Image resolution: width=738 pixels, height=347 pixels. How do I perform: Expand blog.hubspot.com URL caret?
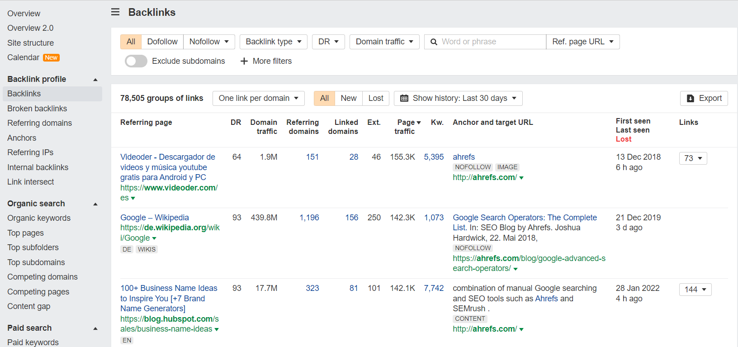pyautogui.click(x=217, y=329)
